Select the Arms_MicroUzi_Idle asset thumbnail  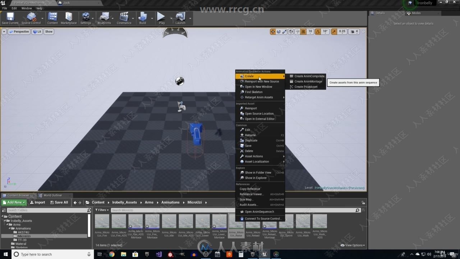(169, 226)
